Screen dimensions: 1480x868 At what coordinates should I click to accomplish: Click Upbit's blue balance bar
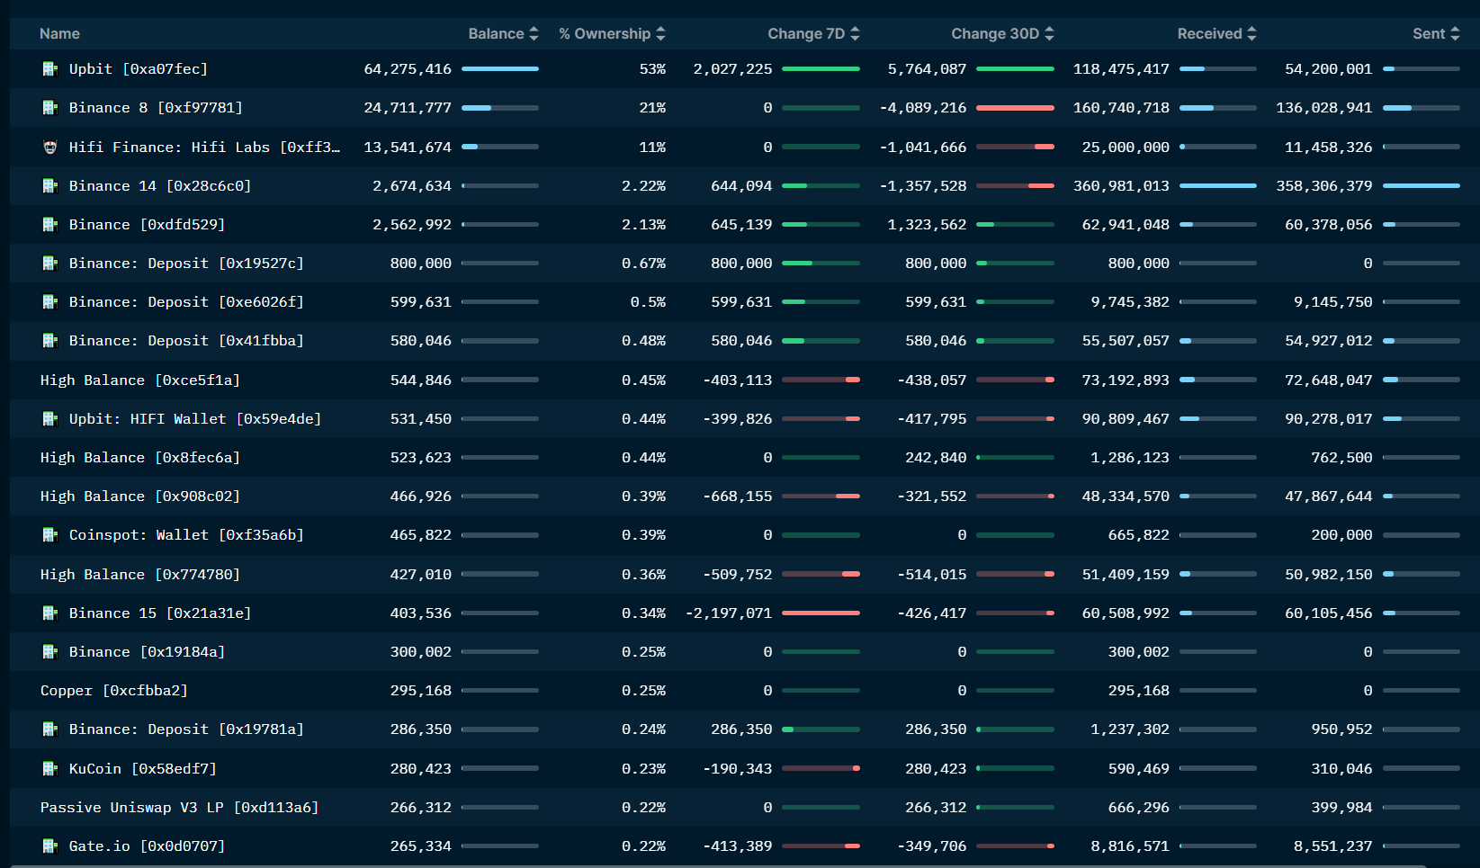(x=499, y=69)
